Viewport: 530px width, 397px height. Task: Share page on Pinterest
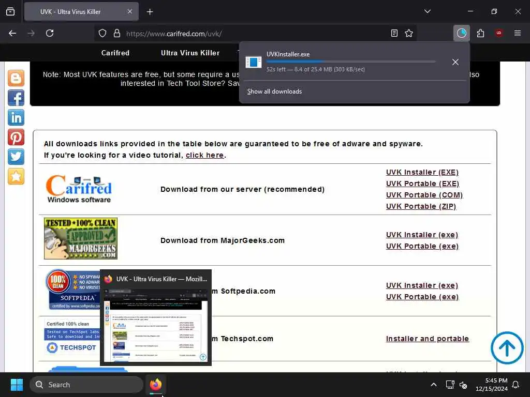click(x=16, y=137)
